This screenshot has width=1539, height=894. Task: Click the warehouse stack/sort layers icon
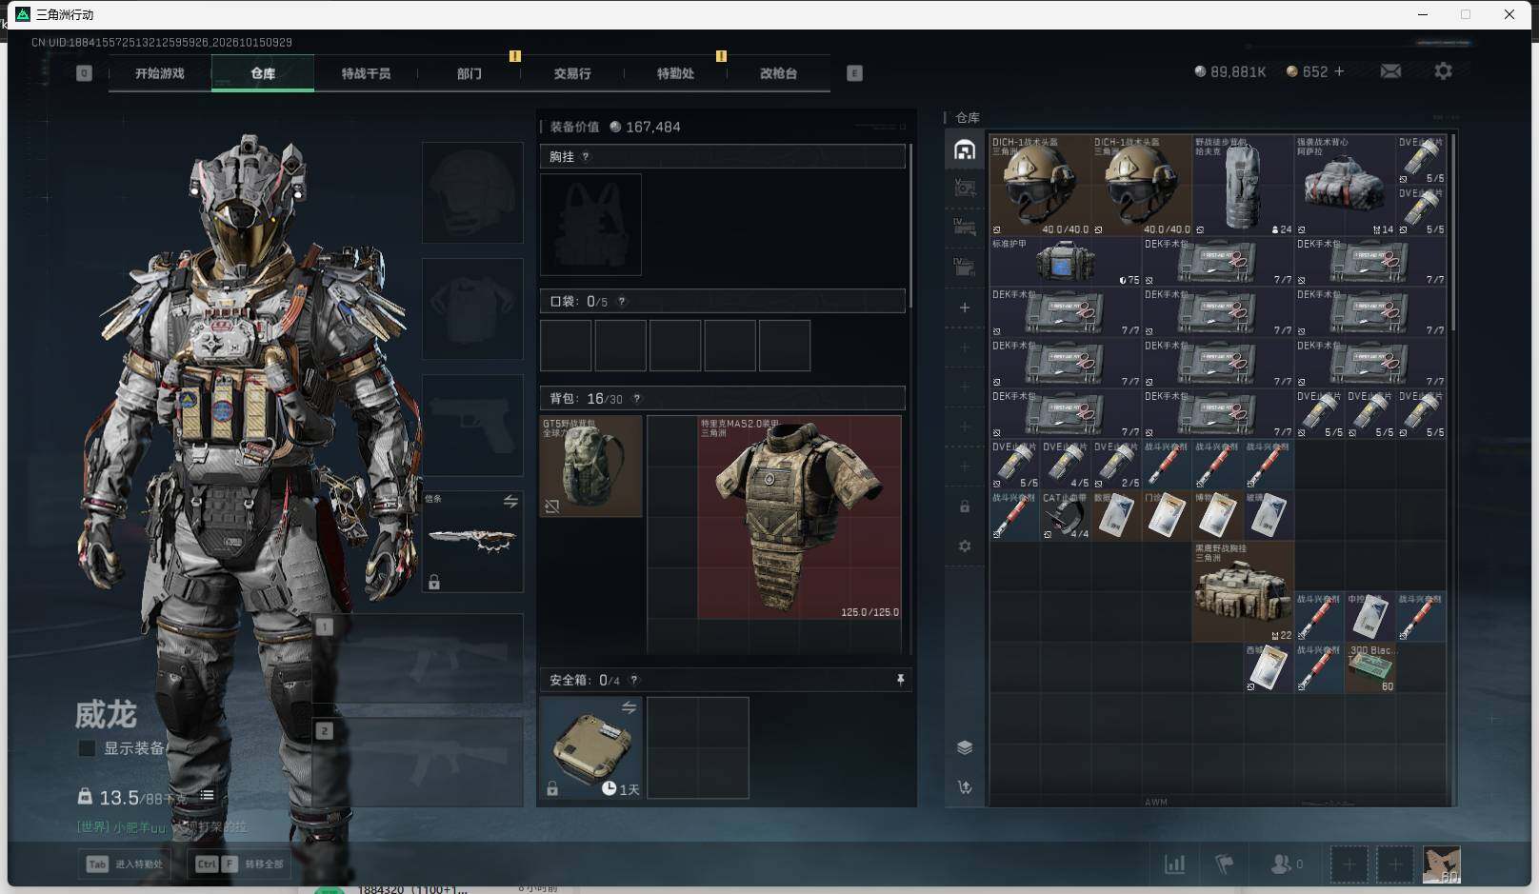[x=965, y=747]
